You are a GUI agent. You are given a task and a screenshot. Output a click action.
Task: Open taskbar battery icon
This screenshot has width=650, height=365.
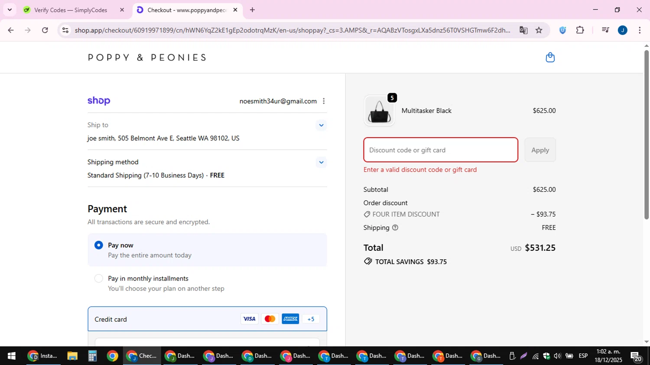pyautogui.click(x=569, y=356)
